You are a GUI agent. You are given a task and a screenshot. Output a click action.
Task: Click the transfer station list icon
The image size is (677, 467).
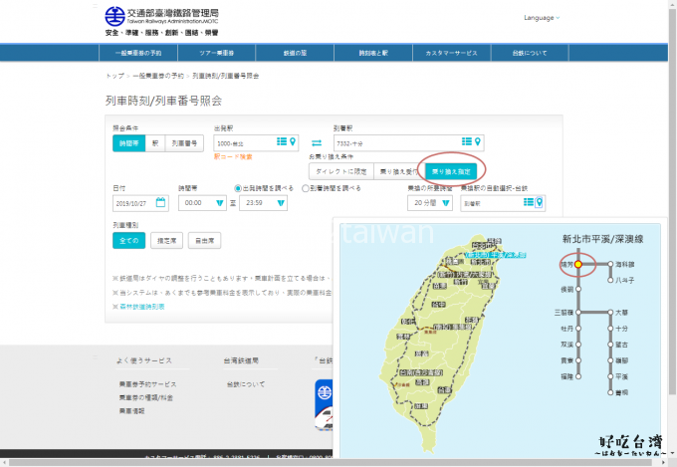point(528,202)
